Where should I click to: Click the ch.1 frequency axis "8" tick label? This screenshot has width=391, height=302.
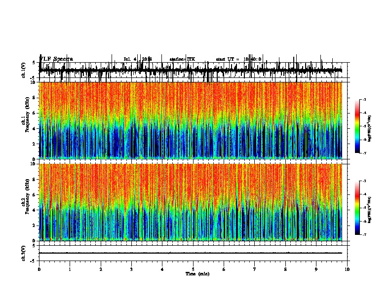pyautogui.click(x=34, y=98)
